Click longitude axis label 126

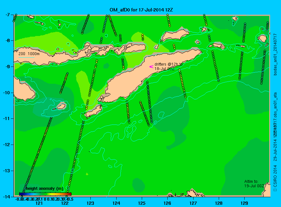click(x=167, y=203)
